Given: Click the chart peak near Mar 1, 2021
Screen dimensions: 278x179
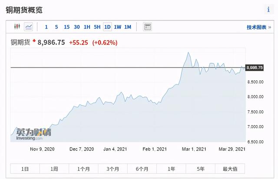Looking at the screenshot, I should point(188,53).
